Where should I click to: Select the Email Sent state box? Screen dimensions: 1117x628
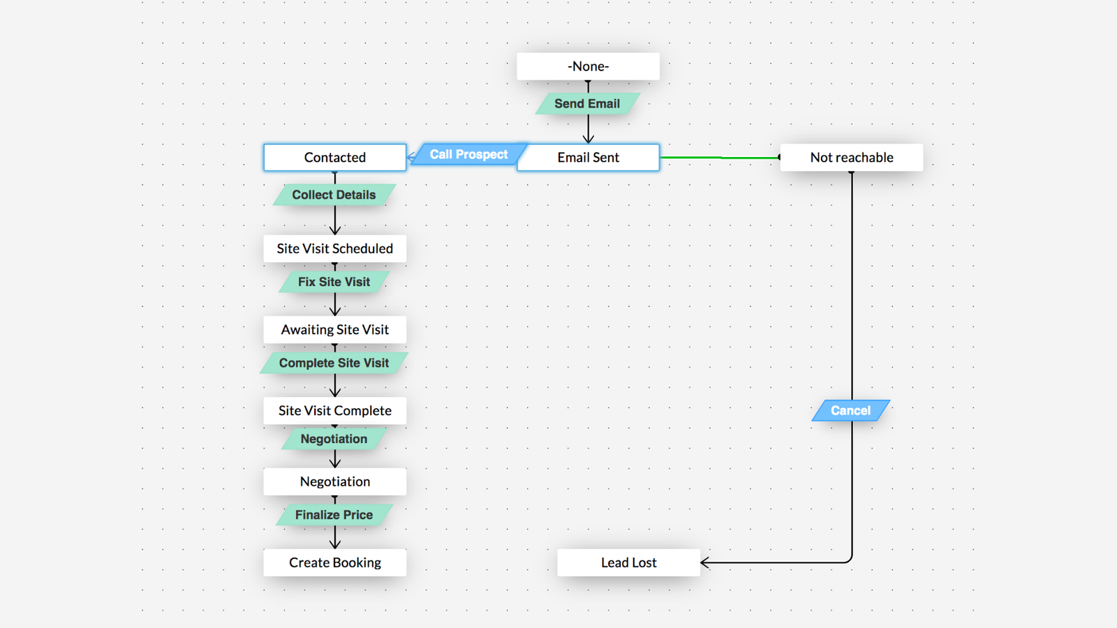click(588, 158)
